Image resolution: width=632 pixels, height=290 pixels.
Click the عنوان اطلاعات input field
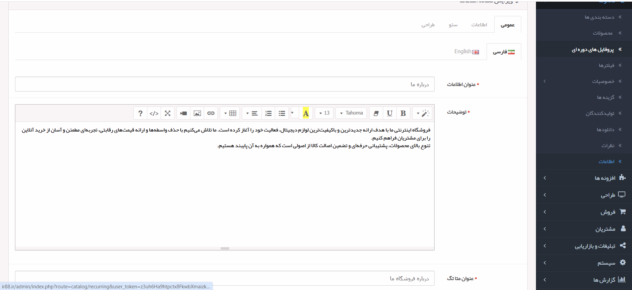pyautogui.click(x=225, y=84)
